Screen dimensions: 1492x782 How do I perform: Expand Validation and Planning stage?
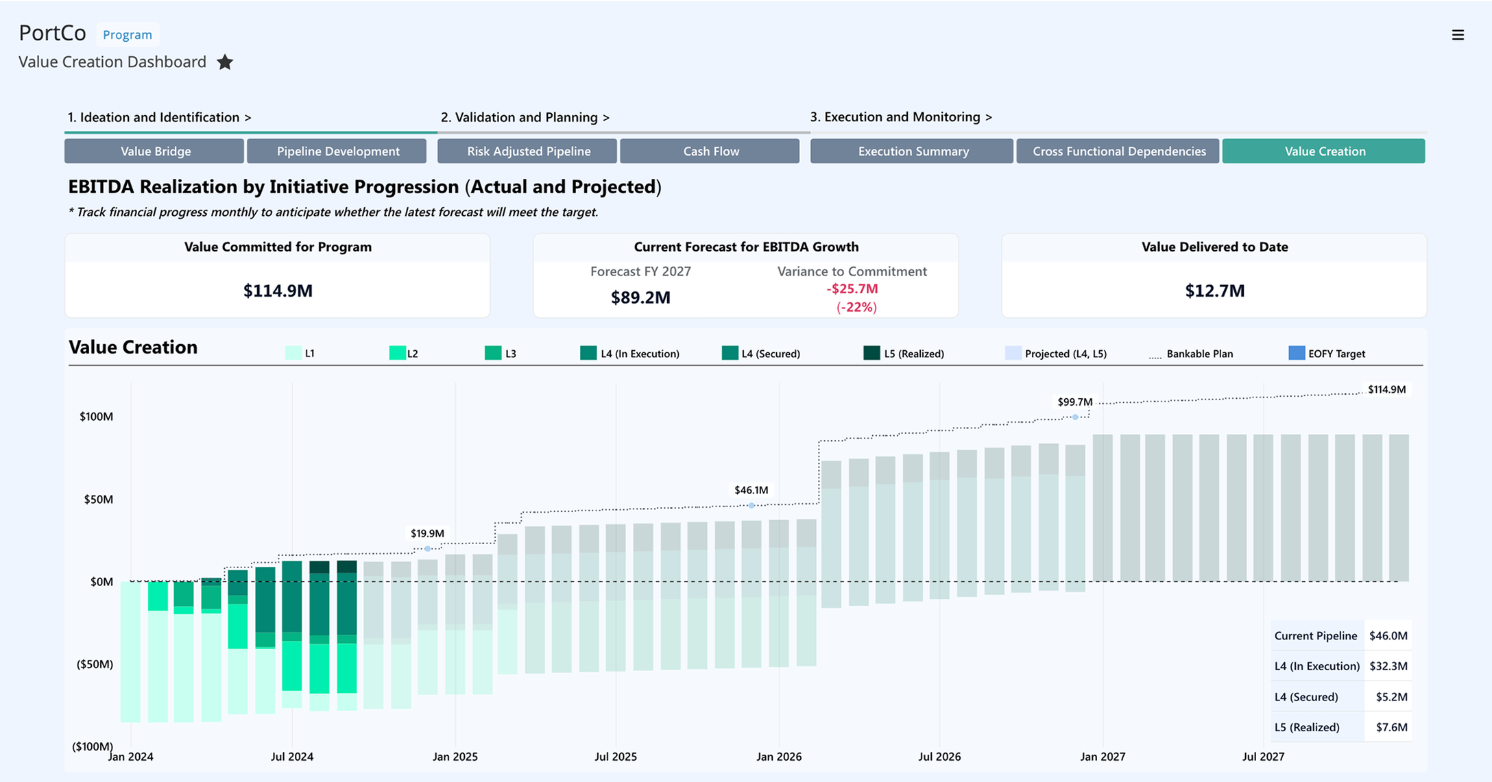[x=525, y=117]
